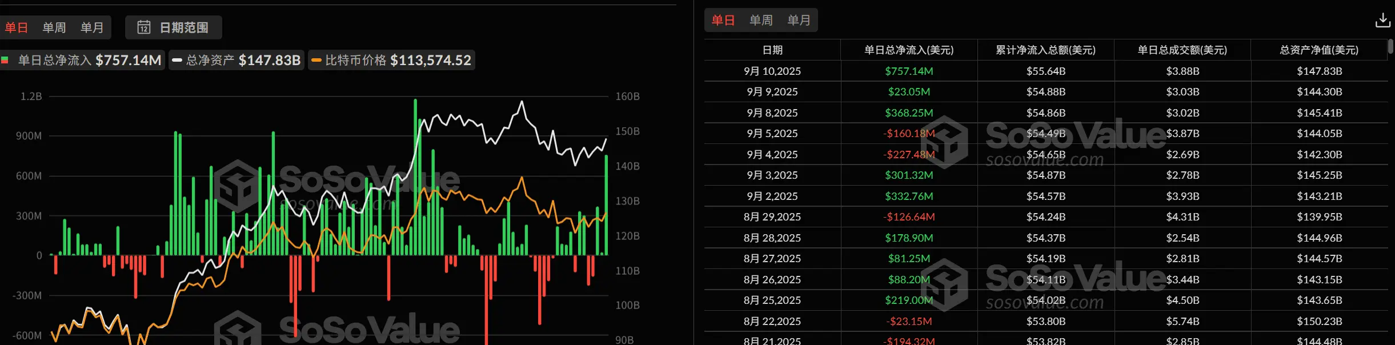Click the 8月 25,2025 date cell
Image resolution: width=1395 pixels, height=345 pixels.
[x=772, y=300]
